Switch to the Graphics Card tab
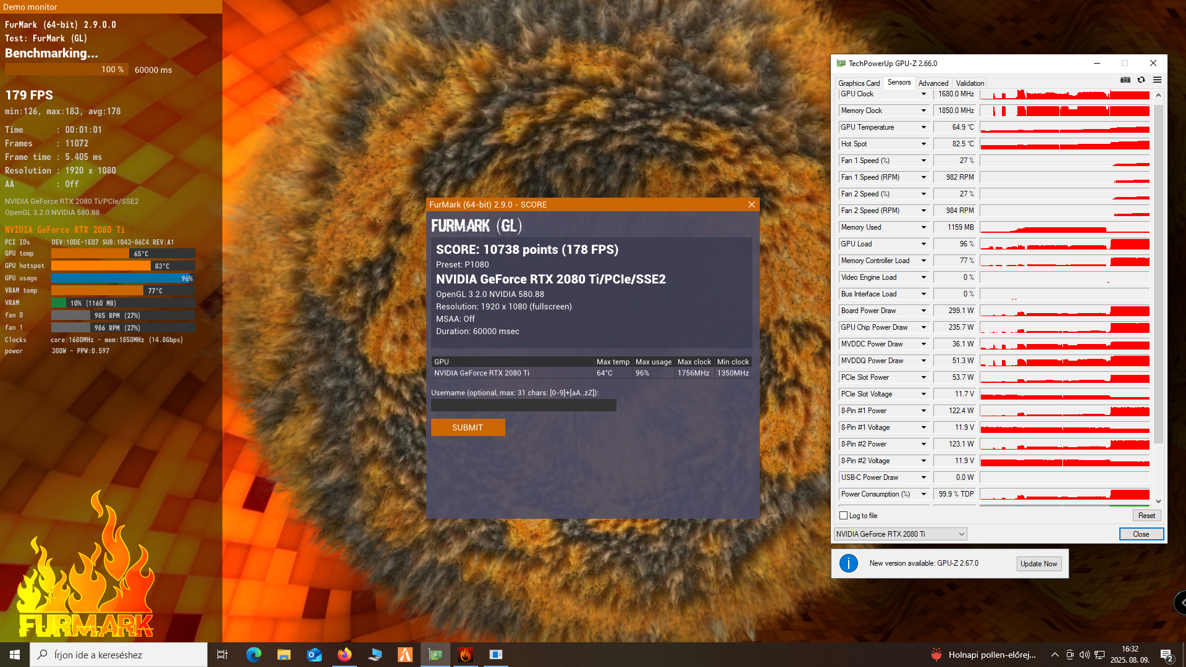1186x667 pixels. [859, 83]
